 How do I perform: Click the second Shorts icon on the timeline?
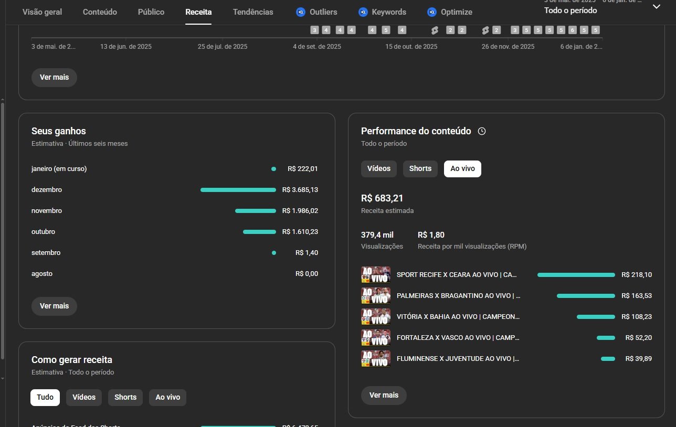click(x=485, y=30)
